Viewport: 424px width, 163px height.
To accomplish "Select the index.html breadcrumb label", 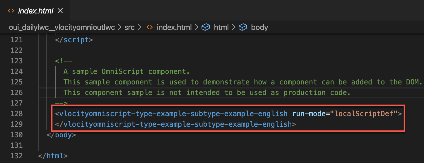I will tap(174, 27).
